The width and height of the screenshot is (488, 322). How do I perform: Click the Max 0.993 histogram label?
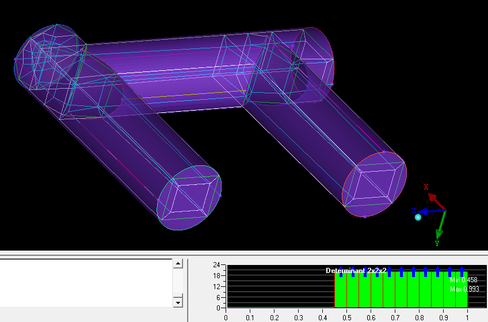coord(464,289)
